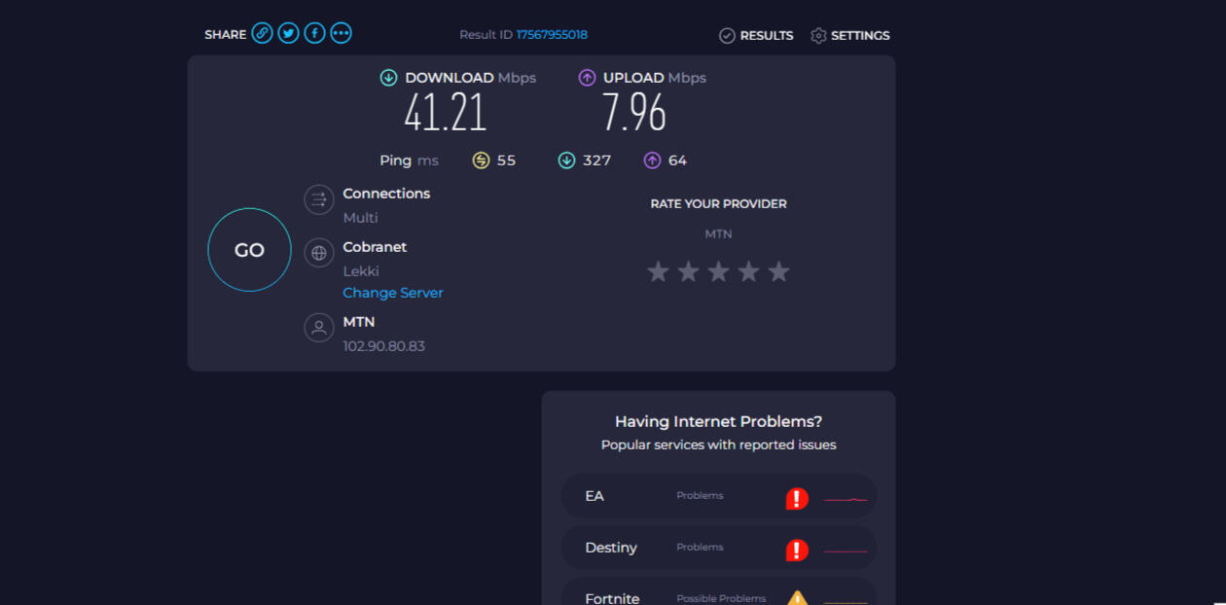This screenshot has height=605, width=1226.
Task: Open the Settings page
Action: pos(849,36)
